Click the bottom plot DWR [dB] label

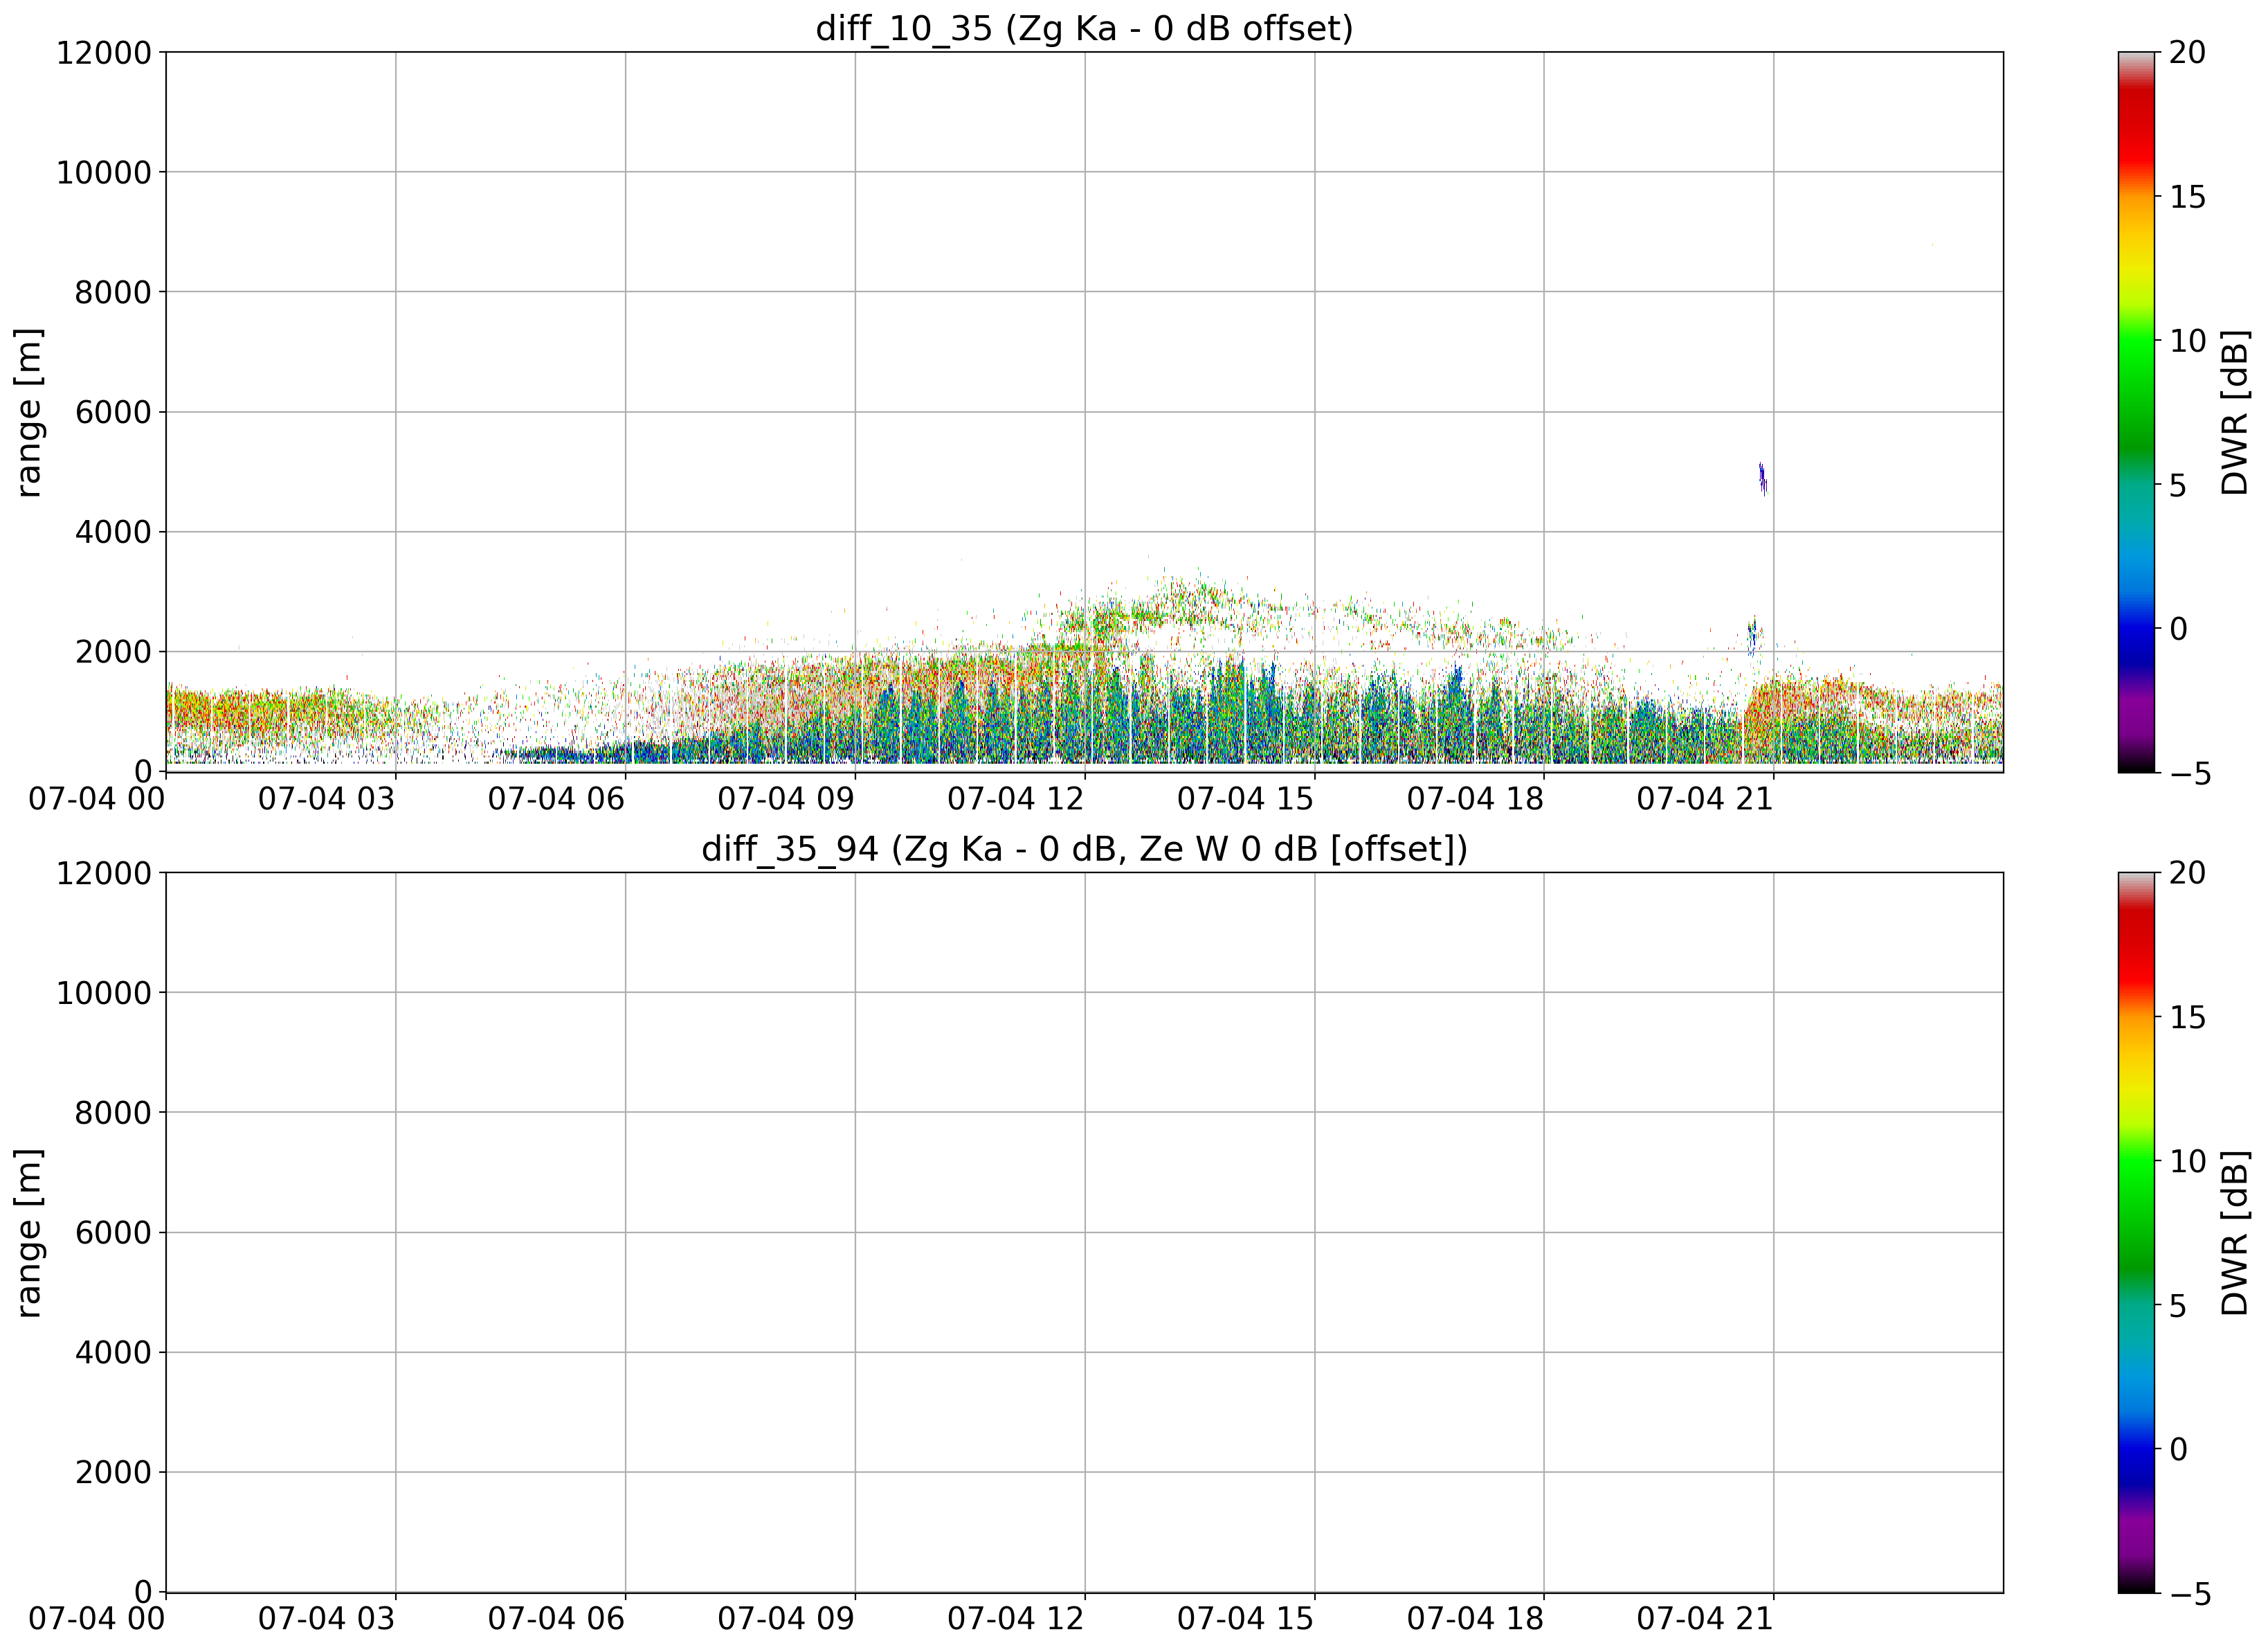click(x=2234, y=1232)
